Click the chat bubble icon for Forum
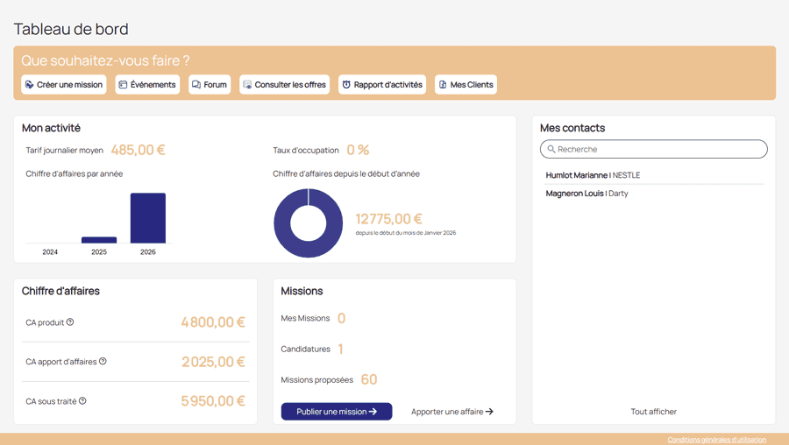Viewport: 789px width, 445px height. [x=196, y=85]
